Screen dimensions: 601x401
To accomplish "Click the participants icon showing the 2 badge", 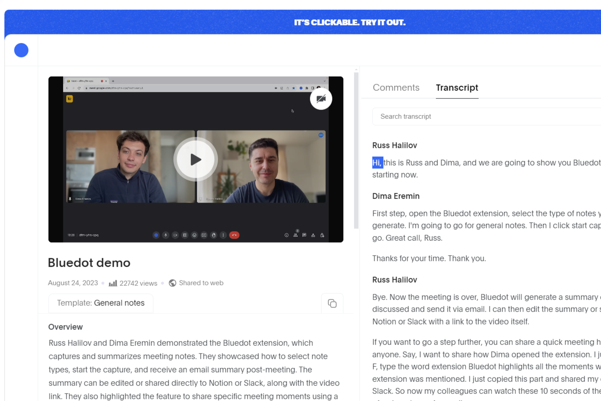I will click(x=296, y=235).
